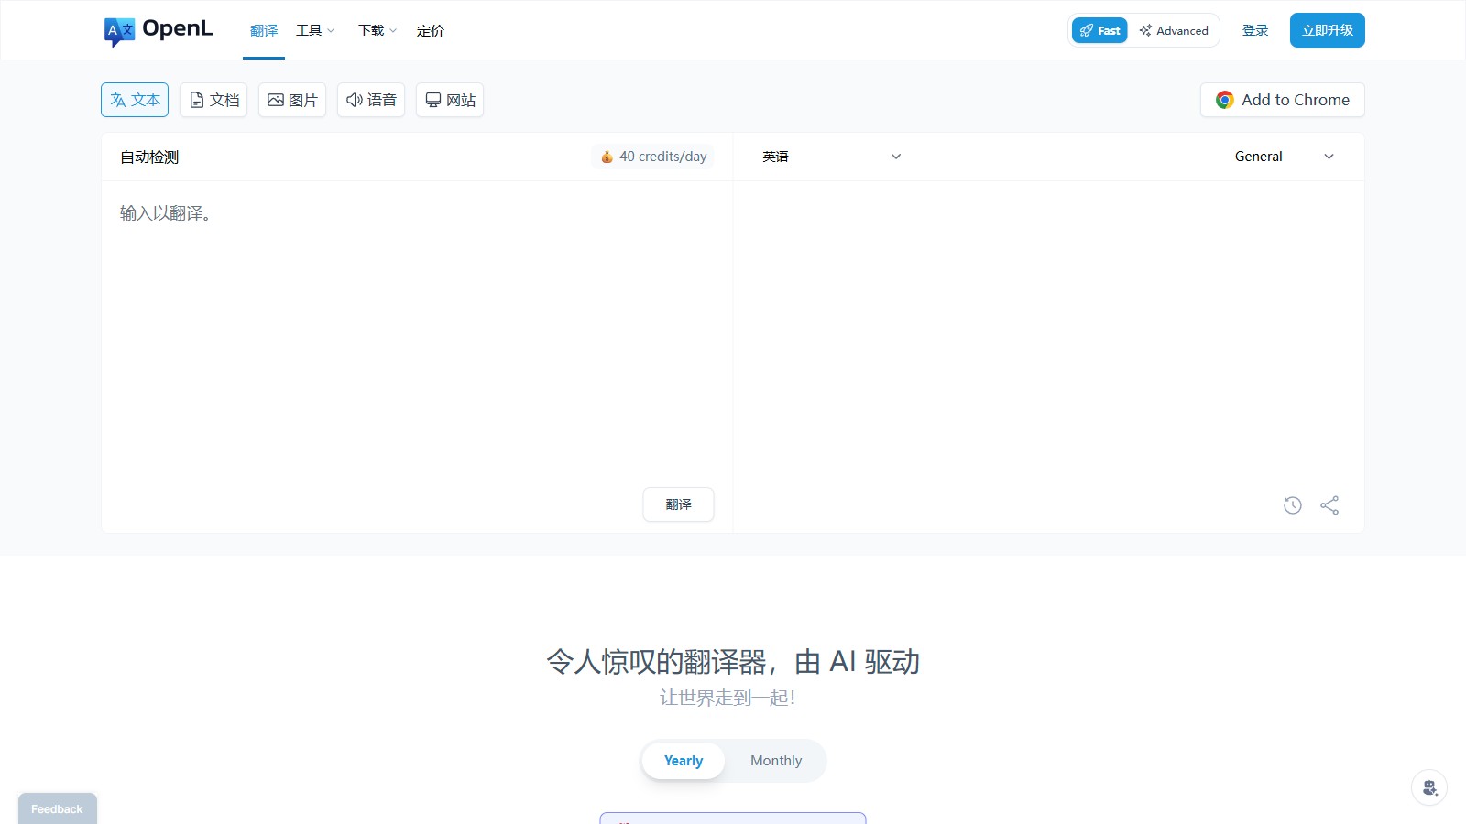Viewport: 1466px width, 824px height.
Task: Open the General style dropdown
Action: (x=1281, y=157)
